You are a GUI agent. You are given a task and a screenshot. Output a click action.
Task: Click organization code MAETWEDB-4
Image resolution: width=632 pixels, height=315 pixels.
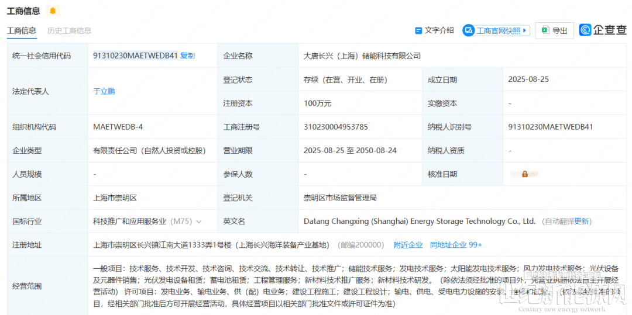[x=118, y=127]
